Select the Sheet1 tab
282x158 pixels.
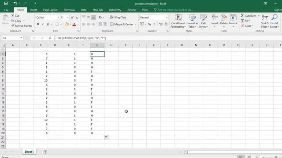(x=29, y=152)
